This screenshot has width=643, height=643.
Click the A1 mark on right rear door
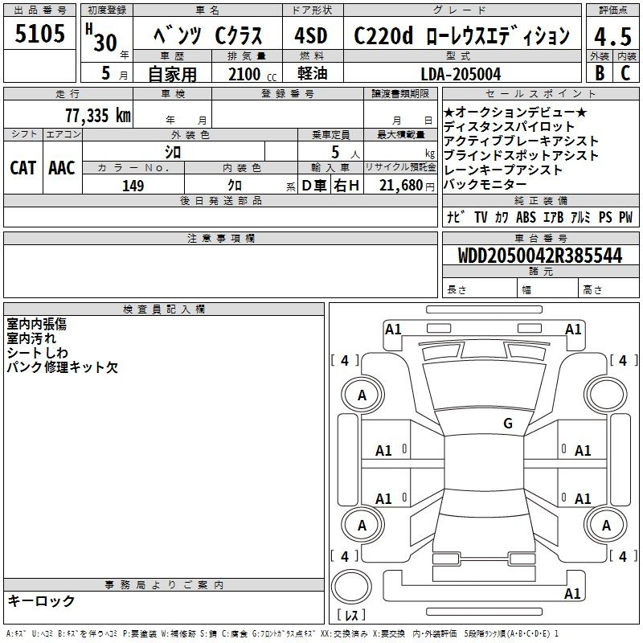pos(583,498)
